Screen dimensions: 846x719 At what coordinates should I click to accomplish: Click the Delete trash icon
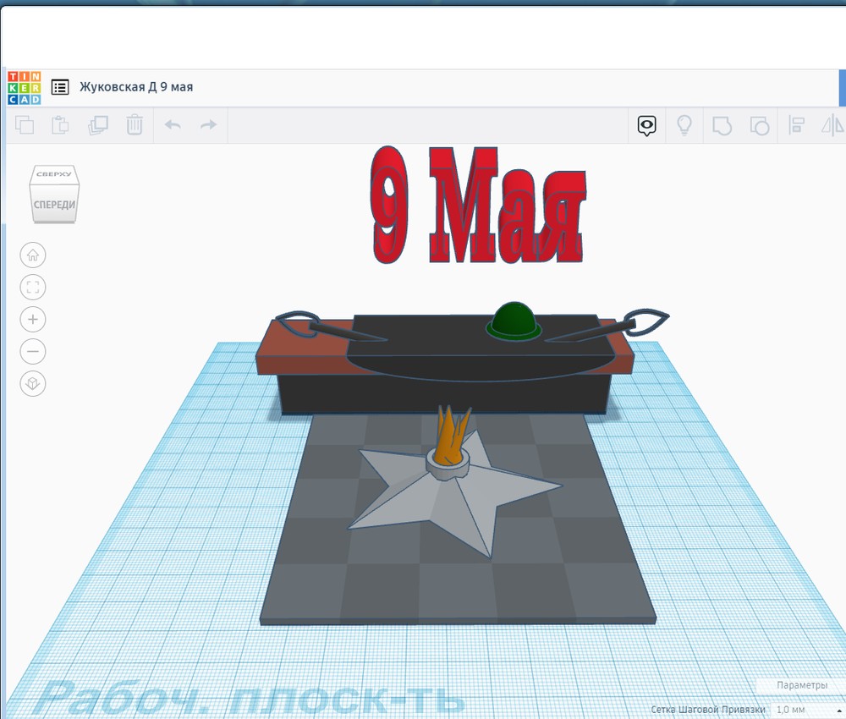point(135,126)
